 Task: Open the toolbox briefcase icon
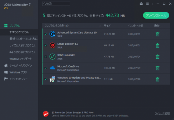[141, 4]
